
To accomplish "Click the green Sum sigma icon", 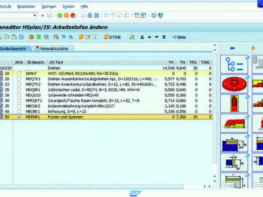I will tap(39, 37).
